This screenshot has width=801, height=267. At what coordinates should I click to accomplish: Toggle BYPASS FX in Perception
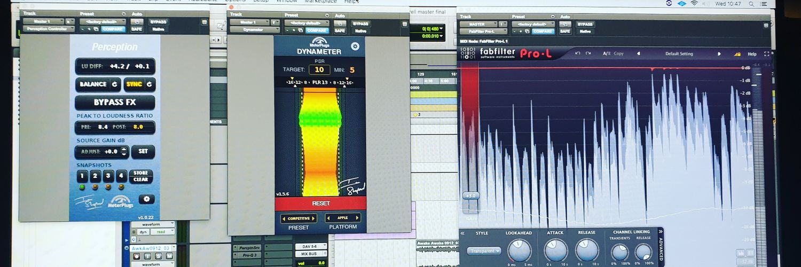115,102
